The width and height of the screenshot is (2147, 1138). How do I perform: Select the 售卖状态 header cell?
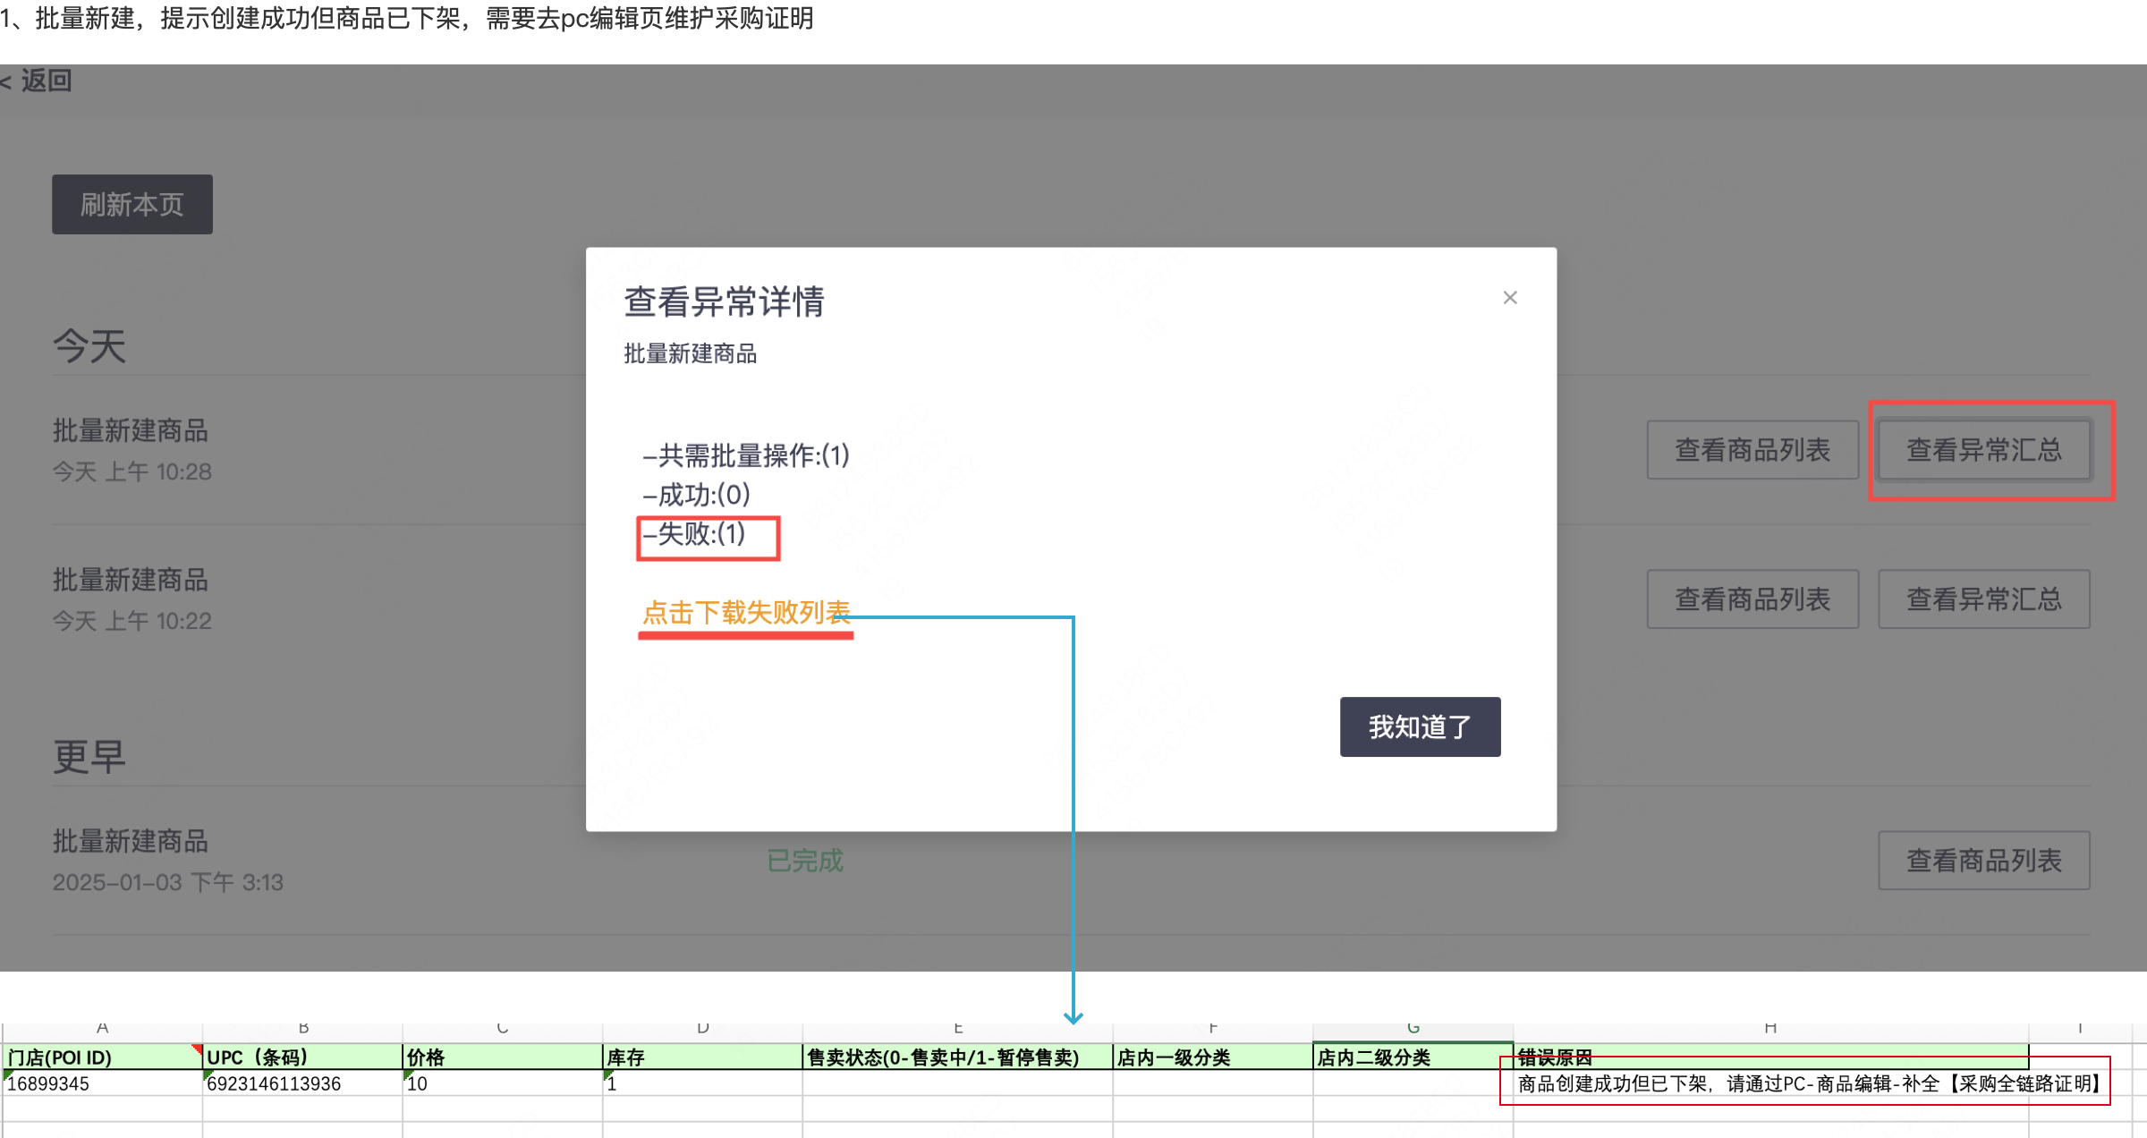pos(957,1057)
